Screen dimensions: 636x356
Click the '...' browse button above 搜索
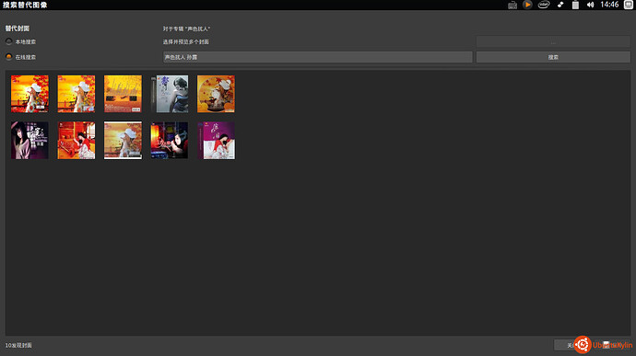(553, 41)
